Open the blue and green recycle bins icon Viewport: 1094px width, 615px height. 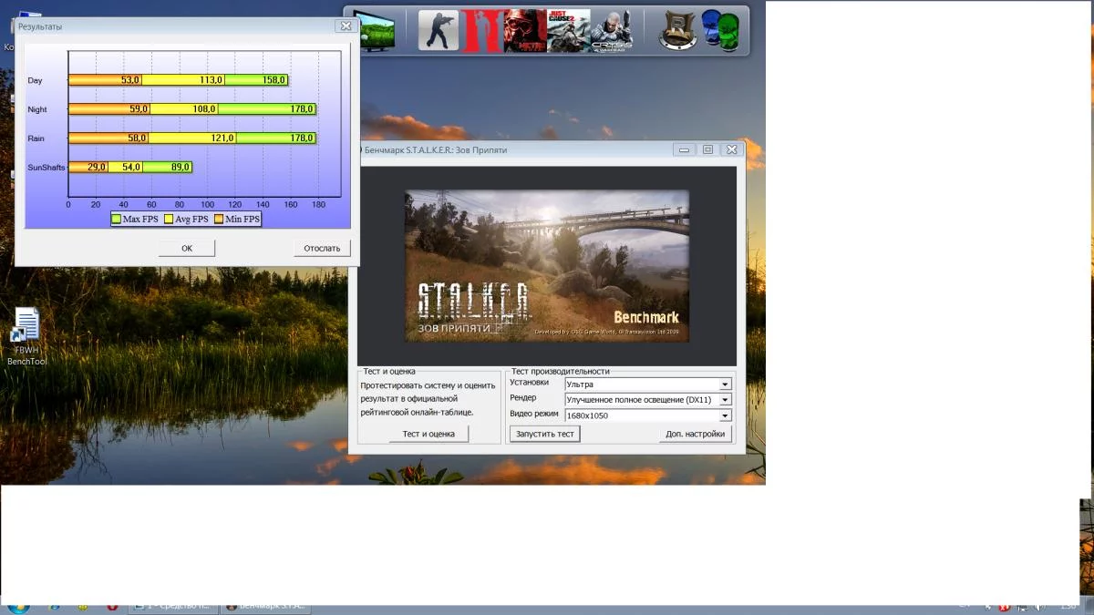(x=720, y=30)
